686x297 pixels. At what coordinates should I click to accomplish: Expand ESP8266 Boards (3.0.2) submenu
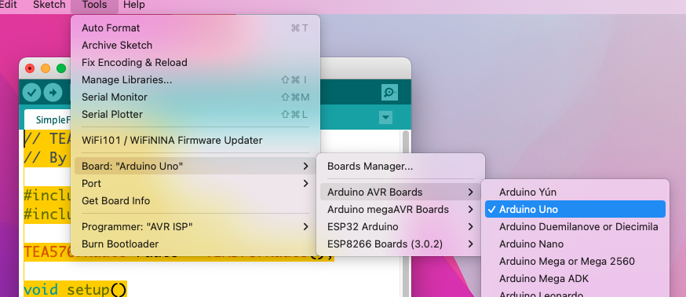[400, 244]
